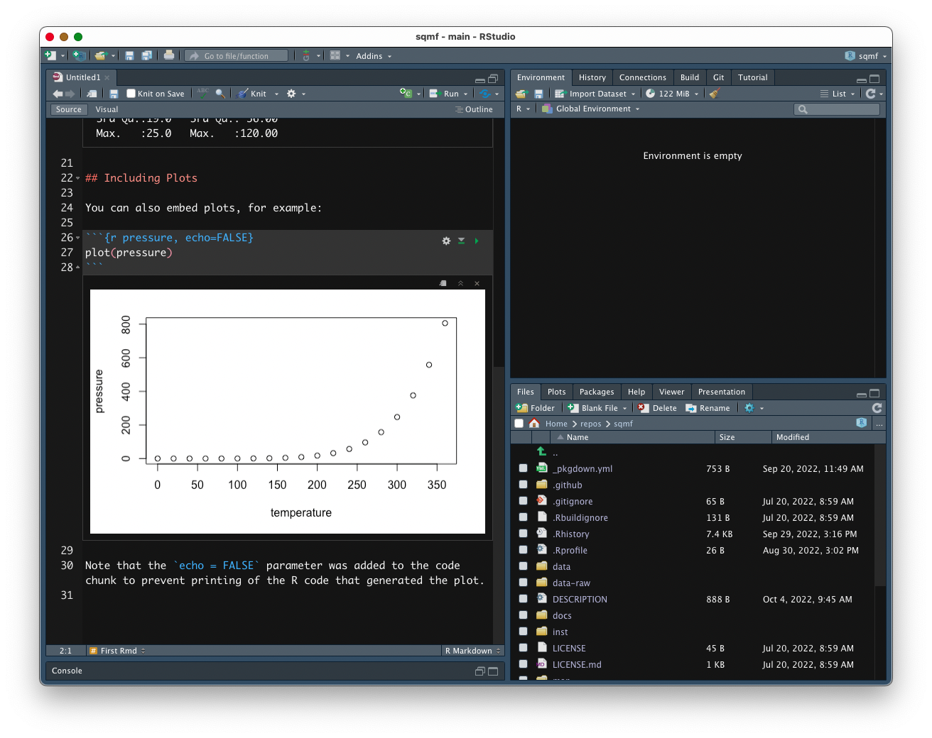932x738 pixels.
Task: Save all open documents icon
Action: [146, 55]
